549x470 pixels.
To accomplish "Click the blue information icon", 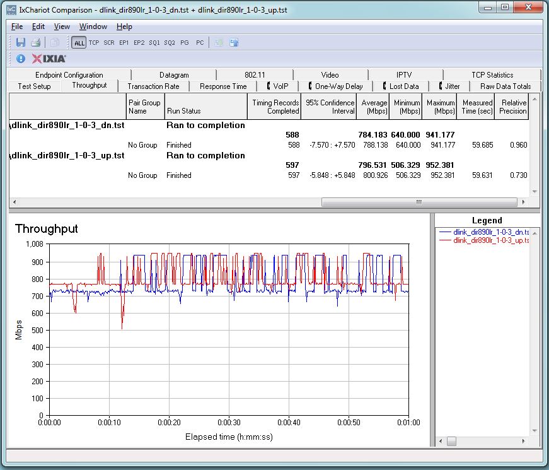I will pyautogui.click(x=21, y=59).
